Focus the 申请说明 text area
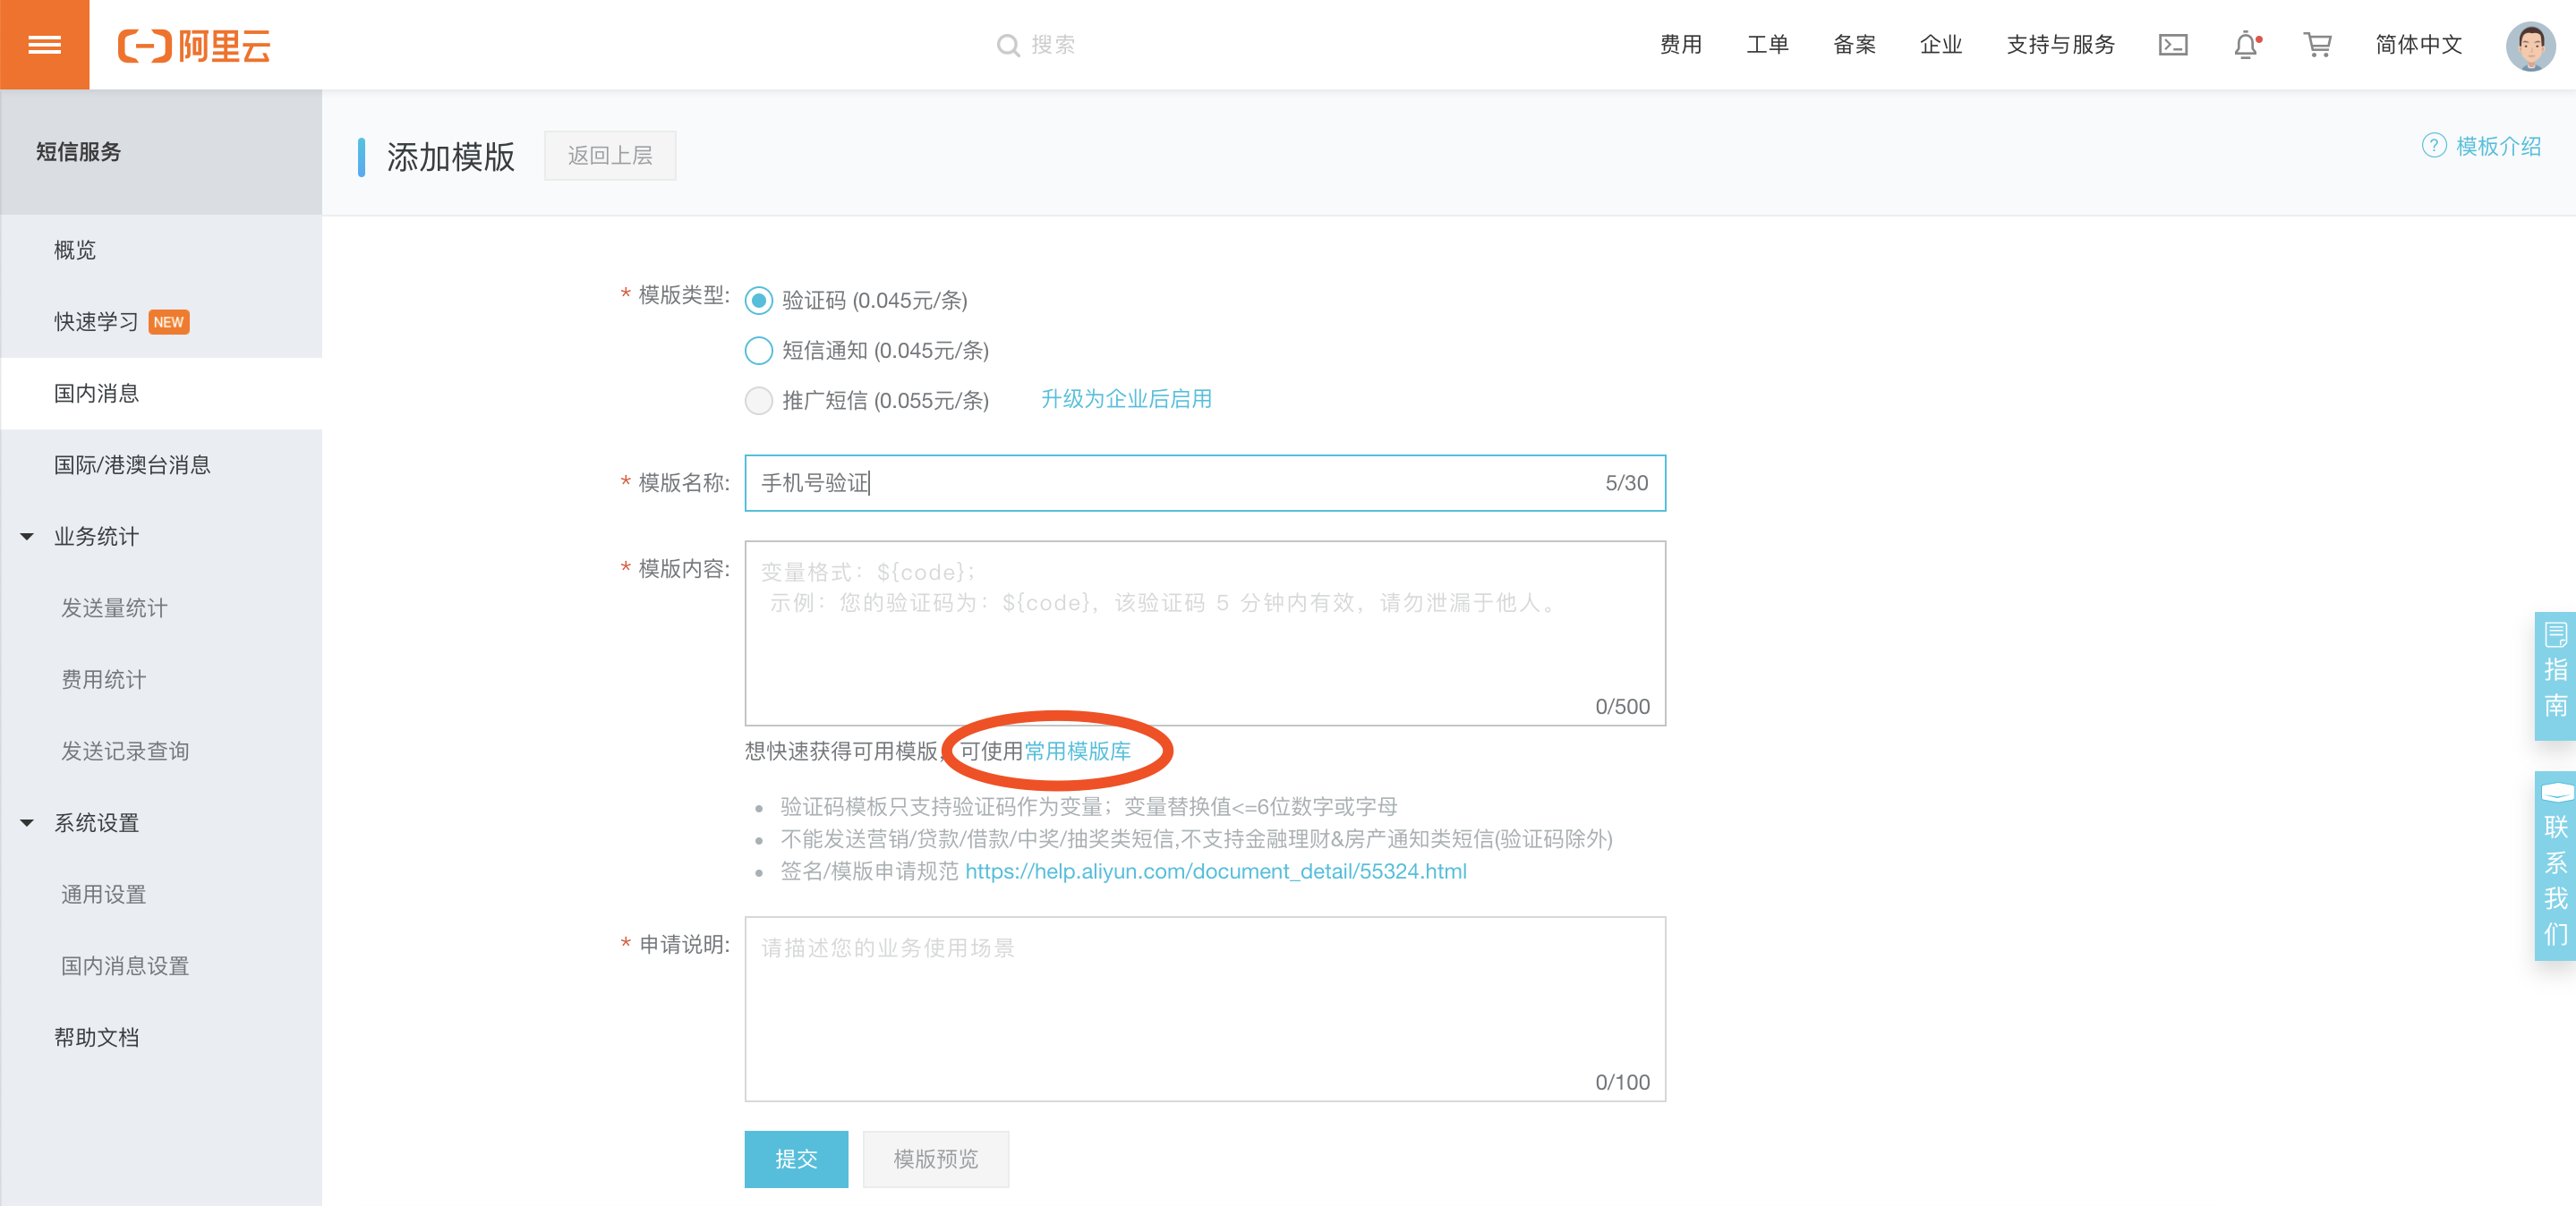2576x1206 pixels. click(1205, 1009)
